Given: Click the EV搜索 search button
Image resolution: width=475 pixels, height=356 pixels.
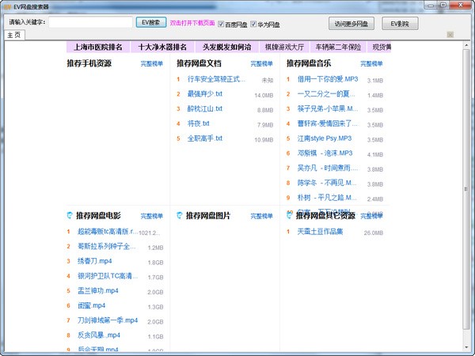Looking at the screenshot, I should tap(151, 22).
